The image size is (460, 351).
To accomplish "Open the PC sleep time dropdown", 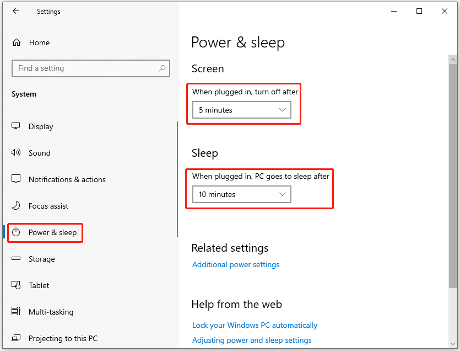I will click(241, 194).
